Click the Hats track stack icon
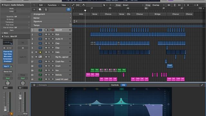 coord(40,52)
